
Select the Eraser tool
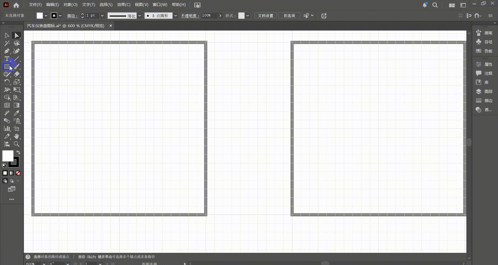(x=17, y=74)
